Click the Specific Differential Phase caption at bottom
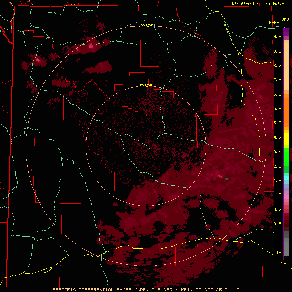This screenshot has width=292, height=292. pyautogui.click(x=146, y=290)
